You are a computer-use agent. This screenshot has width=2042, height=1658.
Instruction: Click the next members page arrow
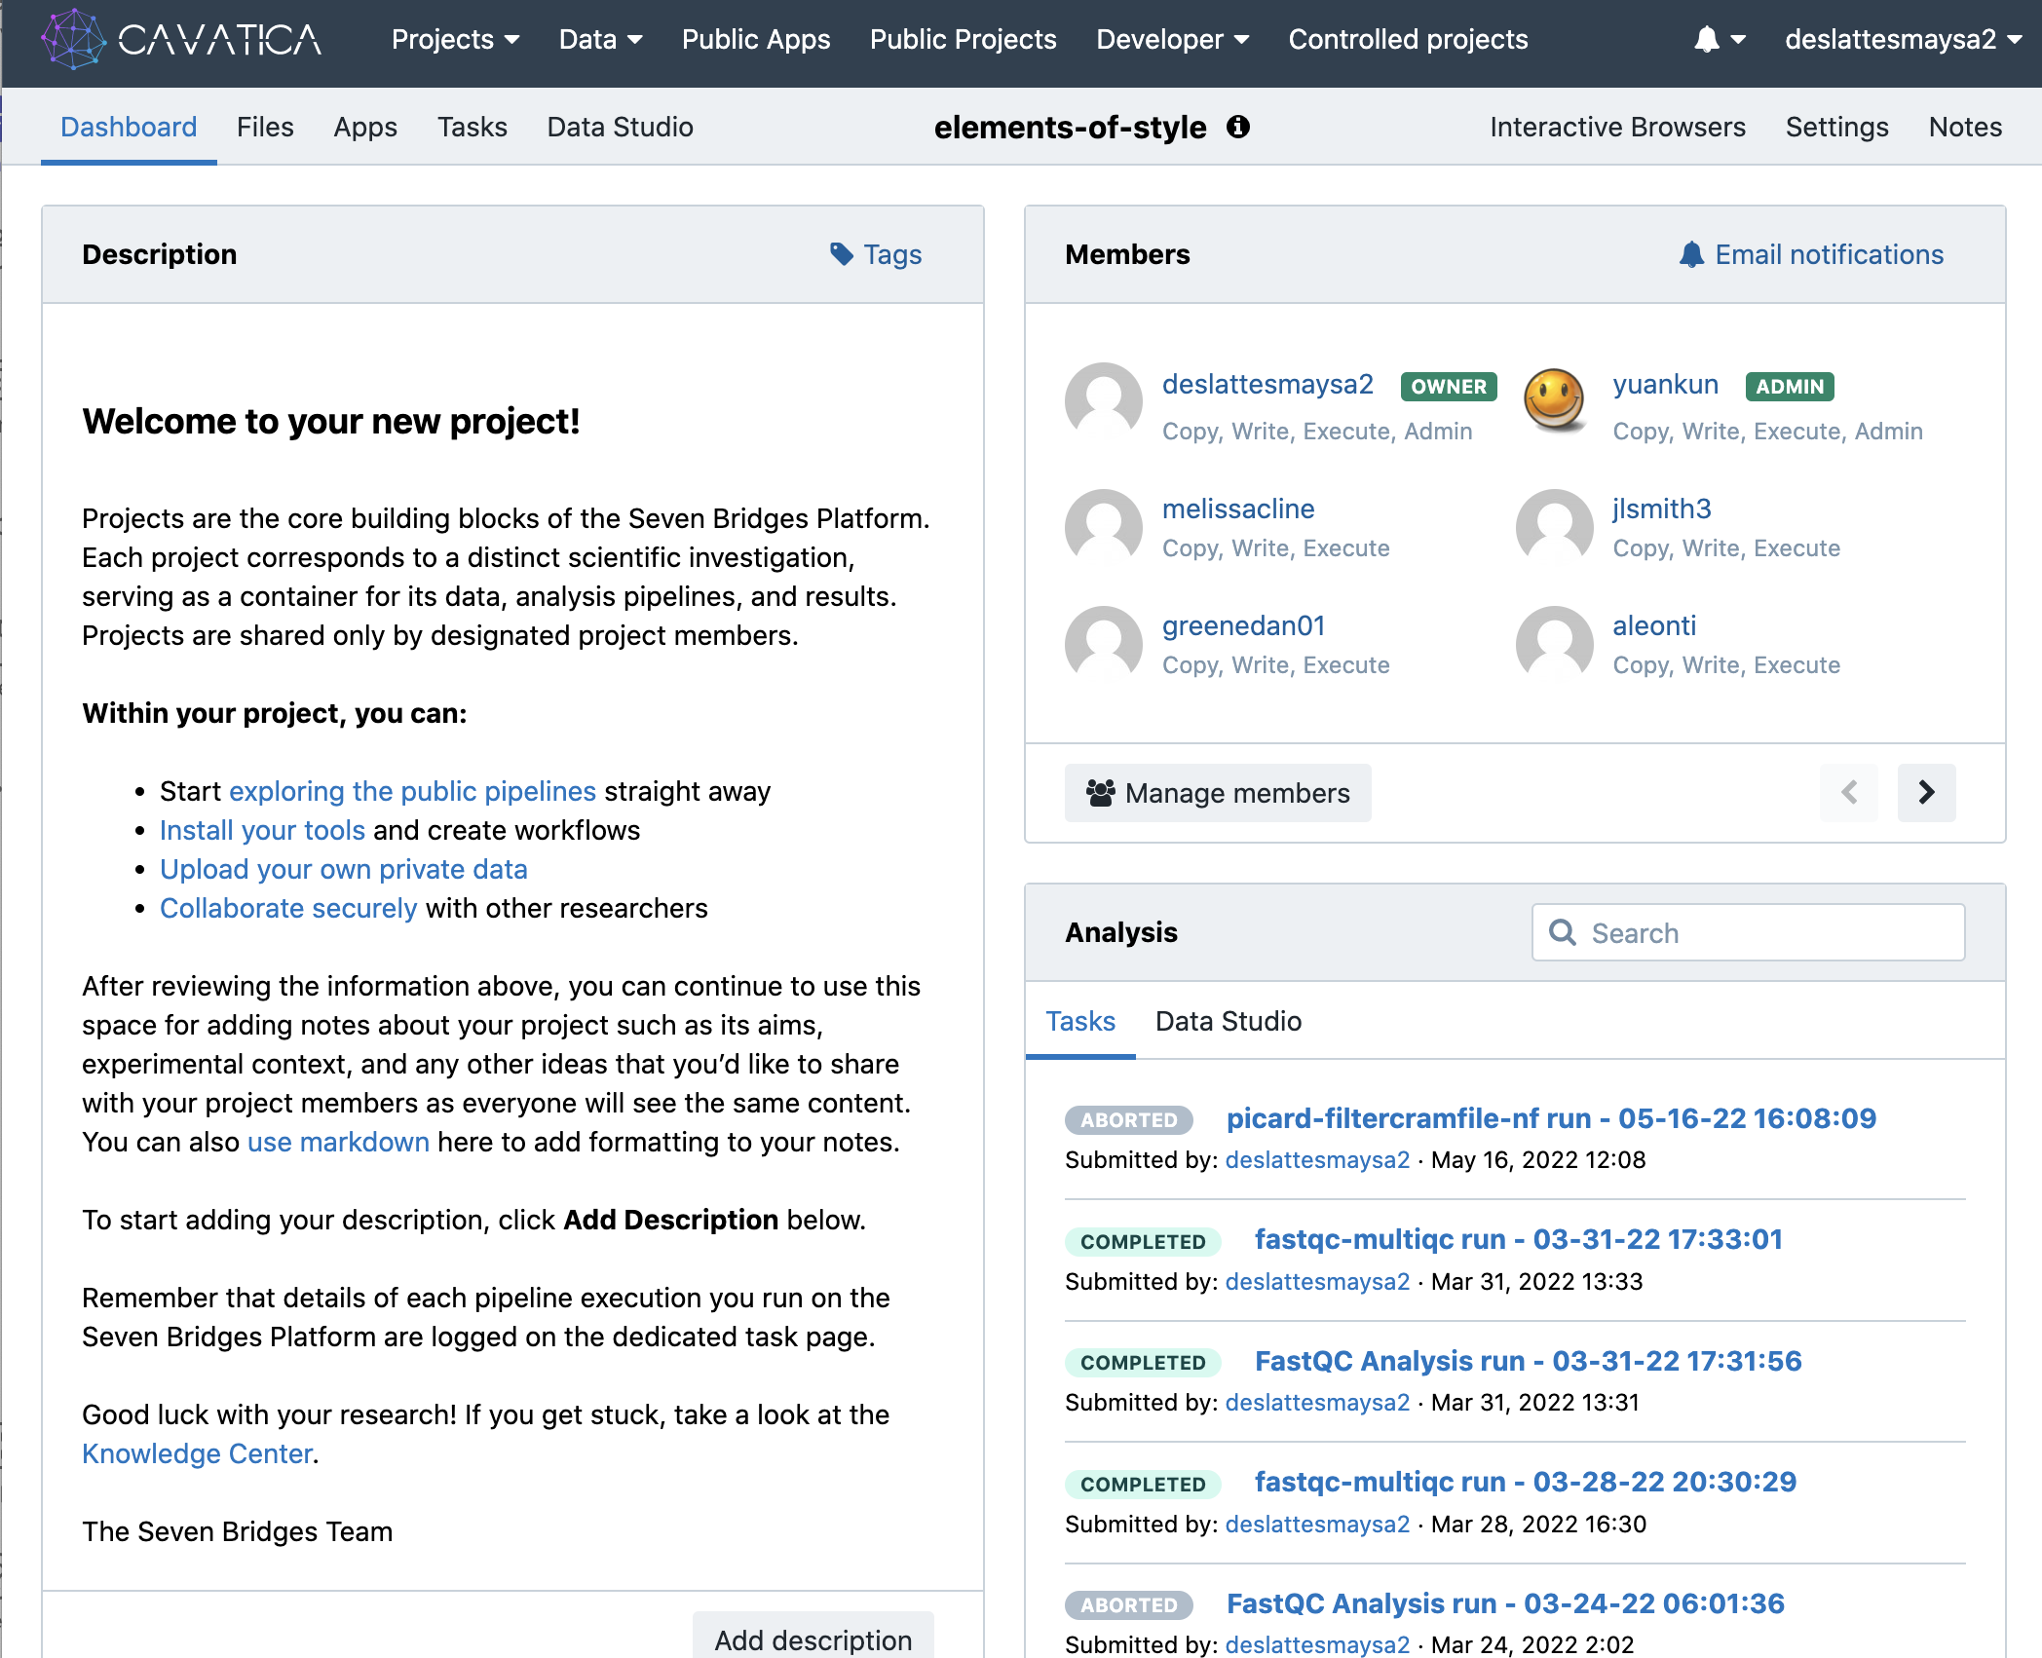coord(1926,792)
